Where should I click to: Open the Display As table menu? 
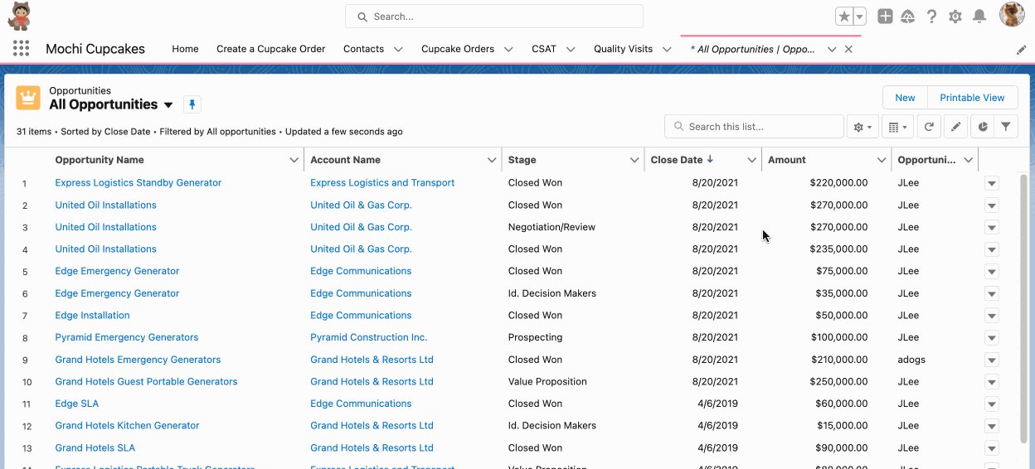click(x=897, y=127)
